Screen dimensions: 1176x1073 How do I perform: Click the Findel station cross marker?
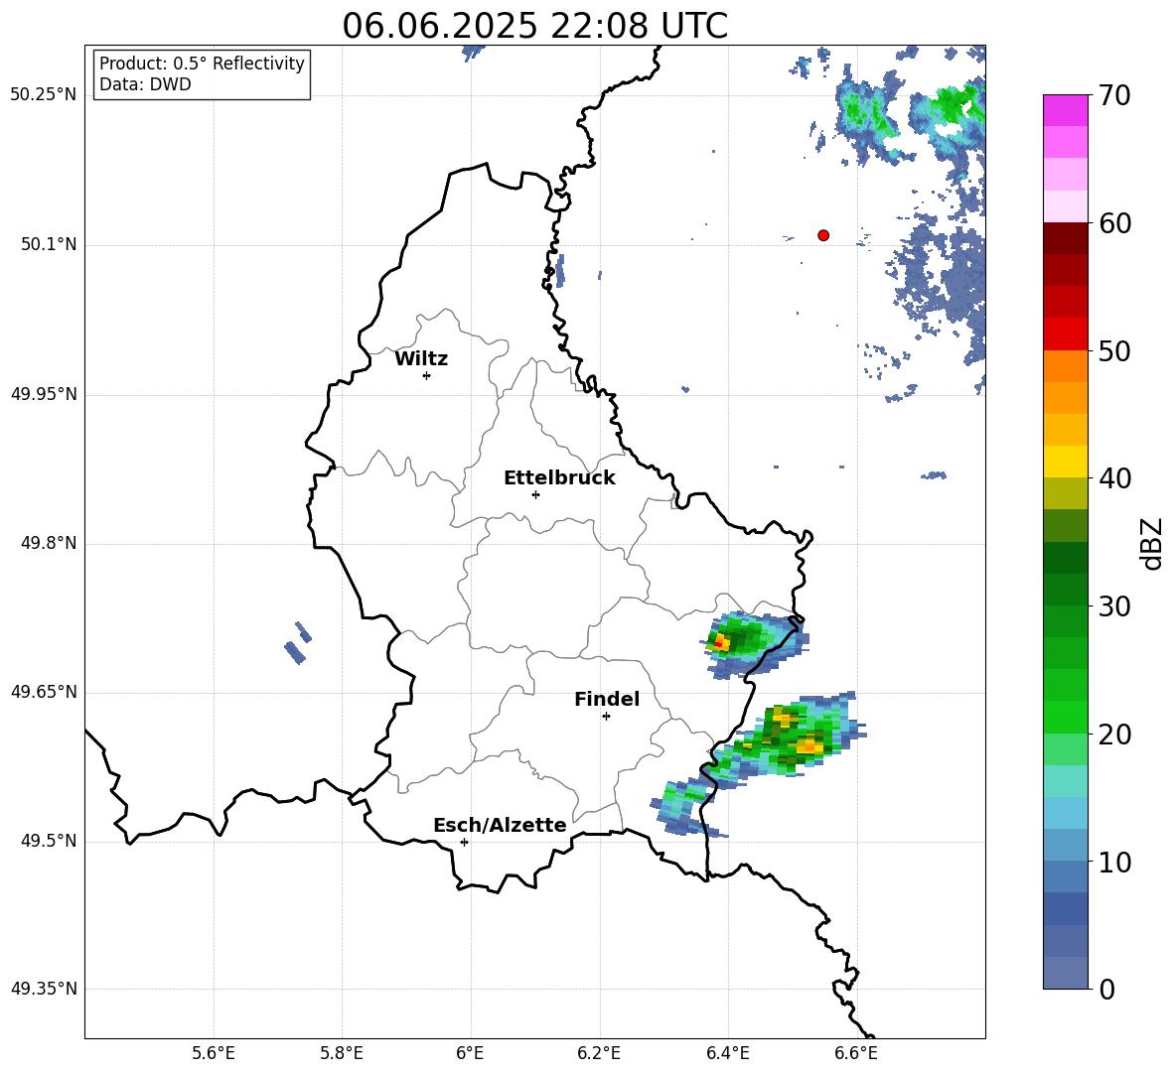click(x=606, y=717)
